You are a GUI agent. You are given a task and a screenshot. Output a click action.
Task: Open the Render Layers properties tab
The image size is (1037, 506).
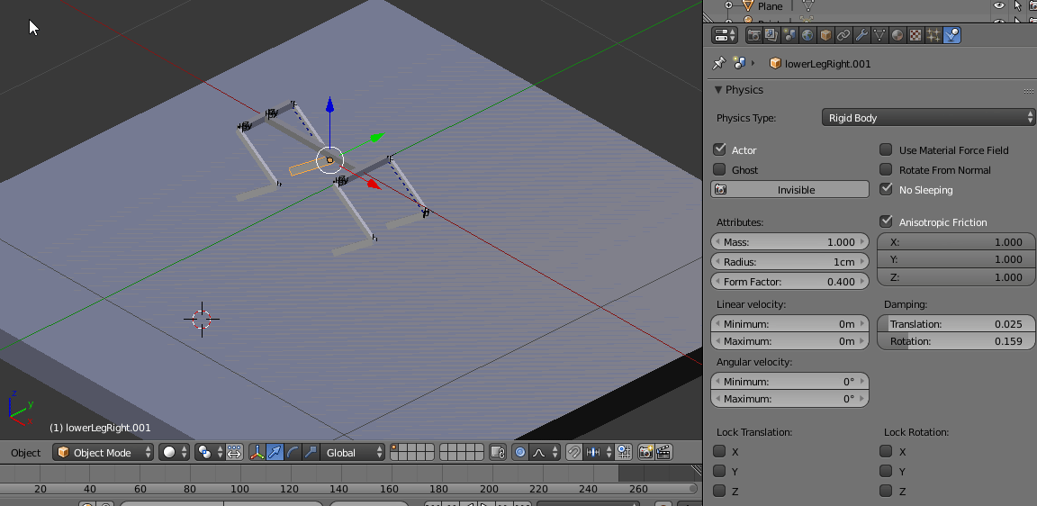(x=771, y=35)
